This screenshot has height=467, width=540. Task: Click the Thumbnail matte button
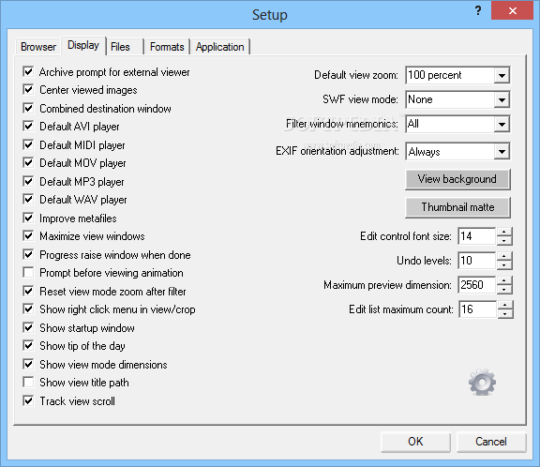coord(457,207)
